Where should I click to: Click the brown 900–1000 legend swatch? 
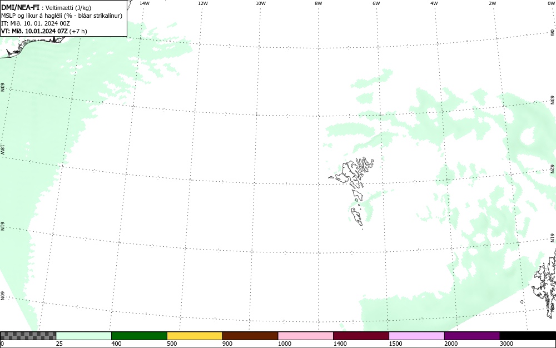[x=250, y=336]
